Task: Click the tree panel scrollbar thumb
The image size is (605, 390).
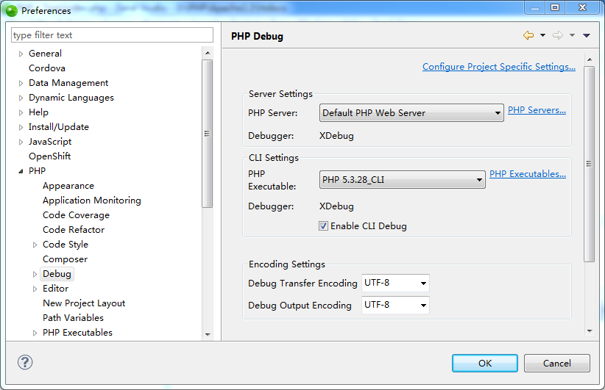Action: pos(208,134)
